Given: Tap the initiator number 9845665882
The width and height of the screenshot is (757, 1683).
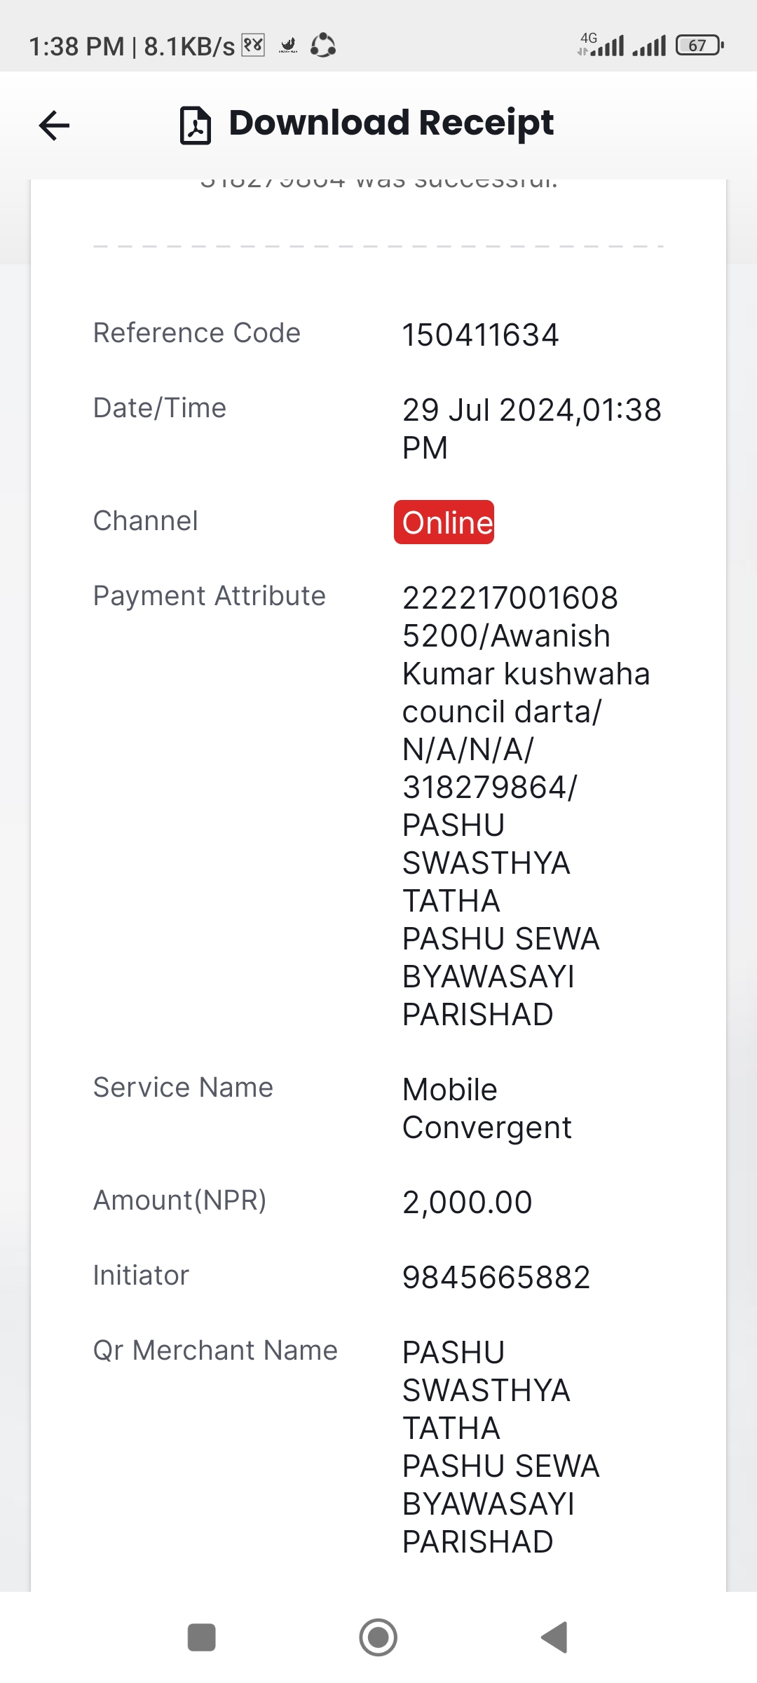Looking at the screenshot, I should [x=496, y=1277].
